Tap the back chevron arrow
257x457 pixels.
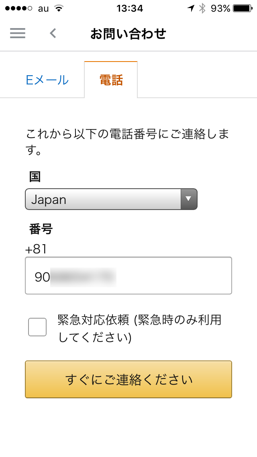click(53, 33)
